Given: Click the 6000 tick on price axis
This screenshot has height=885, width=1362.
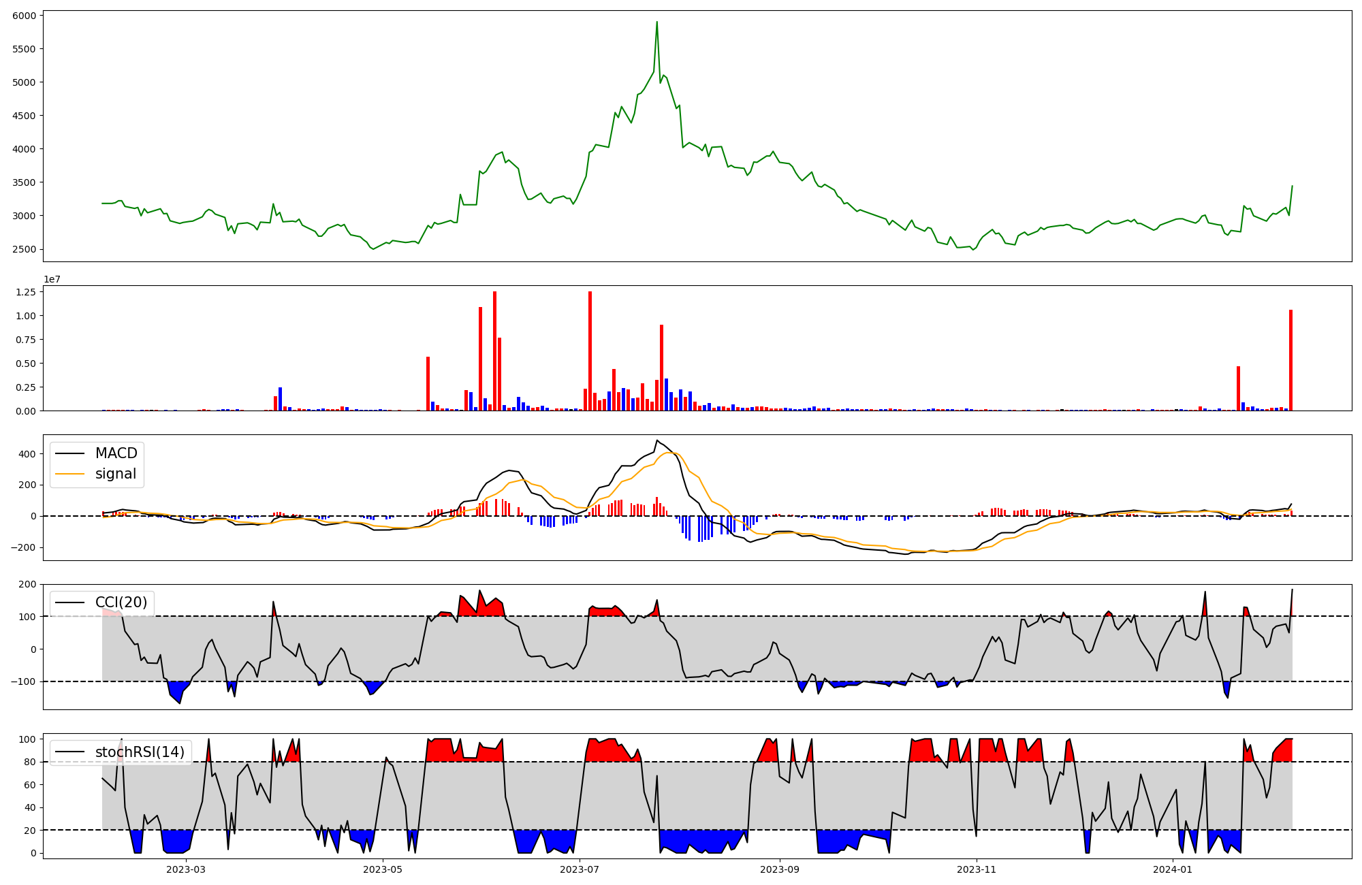Looking at the screenshot, I should click(25, 16).
